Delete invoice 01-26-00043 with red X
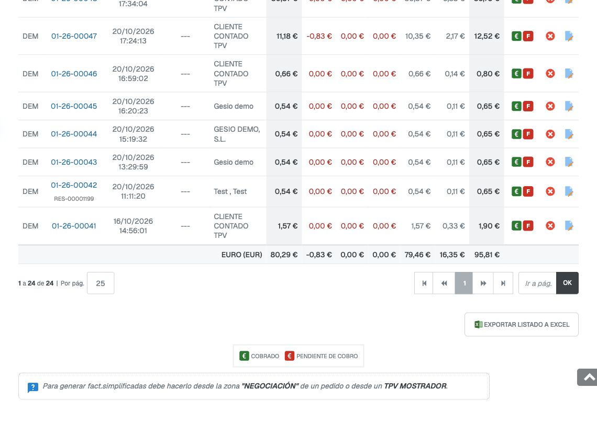 pos(550,162)
